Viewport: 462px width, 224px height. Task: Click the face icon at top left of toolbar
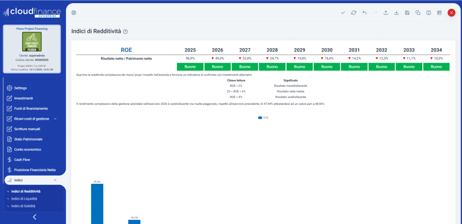point(74,13)
